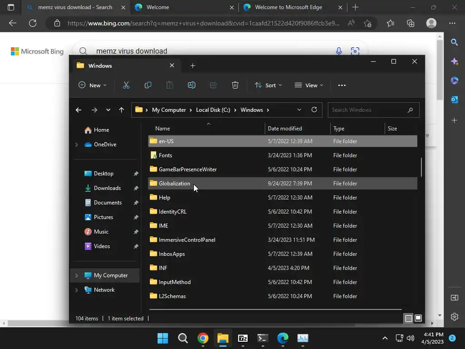465x349 pixels.
Task: Switch to Welcome to Microsoft Edge tab
Action: pyautogui.click(x=292, y=7)
